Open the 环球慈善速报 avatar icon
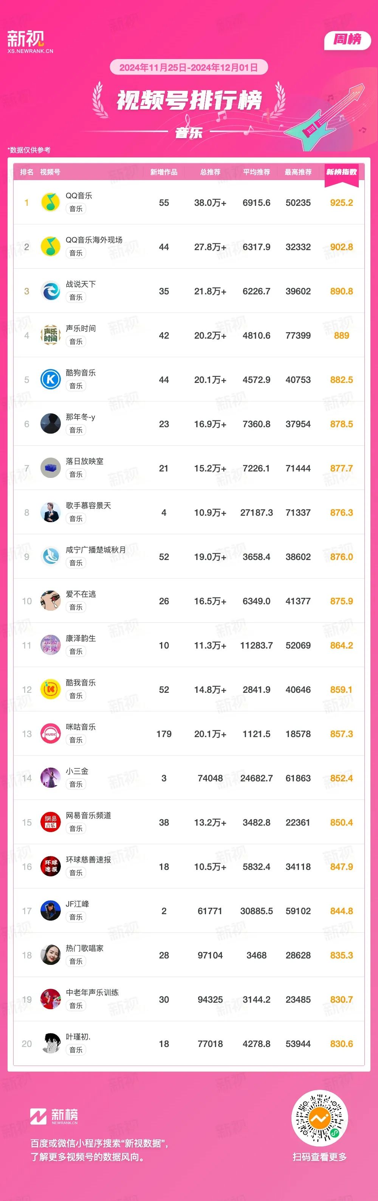The width and height of the screenshot is (378, 1201). [50, 867]
